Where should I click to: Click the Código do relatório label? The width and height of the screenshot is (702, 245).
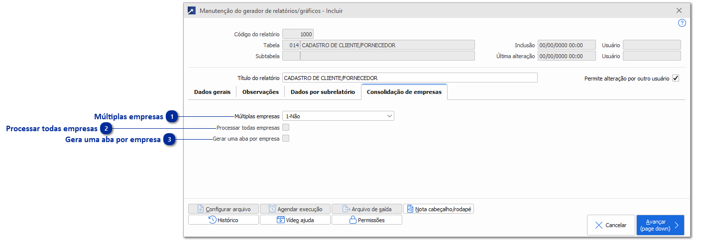[257, 34]
